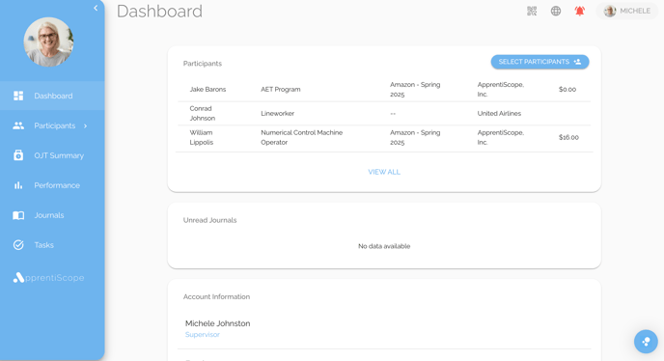Click the Participants people icon

[x=18, y=125]
